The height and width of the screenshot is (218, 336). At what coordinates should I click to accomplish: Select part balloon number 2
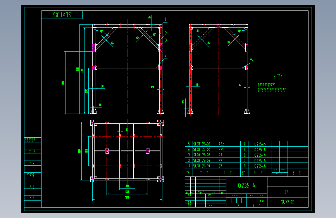165,33
